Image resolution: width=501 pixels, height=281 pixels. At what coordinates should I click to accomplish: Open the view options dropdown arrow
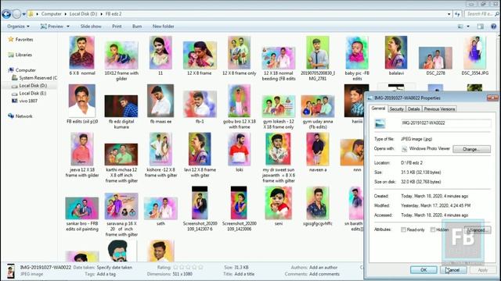click(x=468, y=27)
